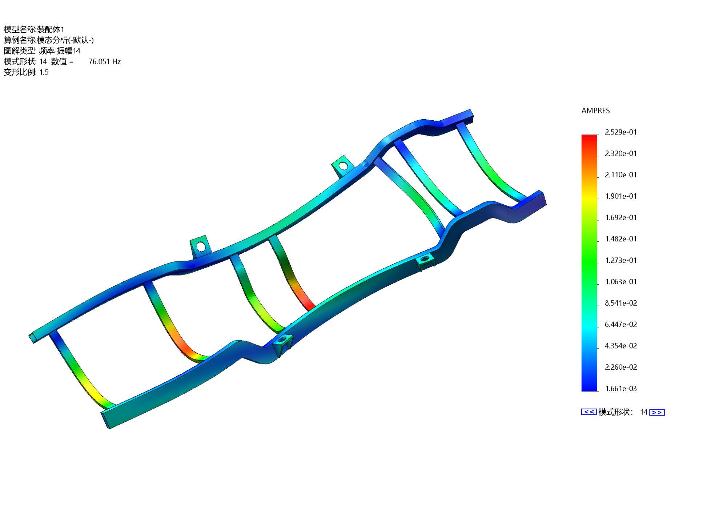The image size is (727, 514).
Task: Click the 变形比例: 1.5 deformation scale text
Action: click(x=26, y=72)
